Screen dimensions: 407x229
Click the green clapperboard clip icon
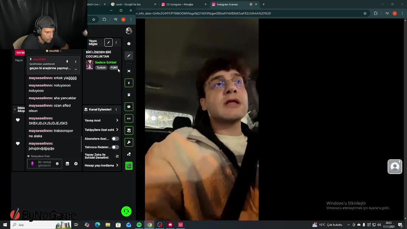(129, 166)
